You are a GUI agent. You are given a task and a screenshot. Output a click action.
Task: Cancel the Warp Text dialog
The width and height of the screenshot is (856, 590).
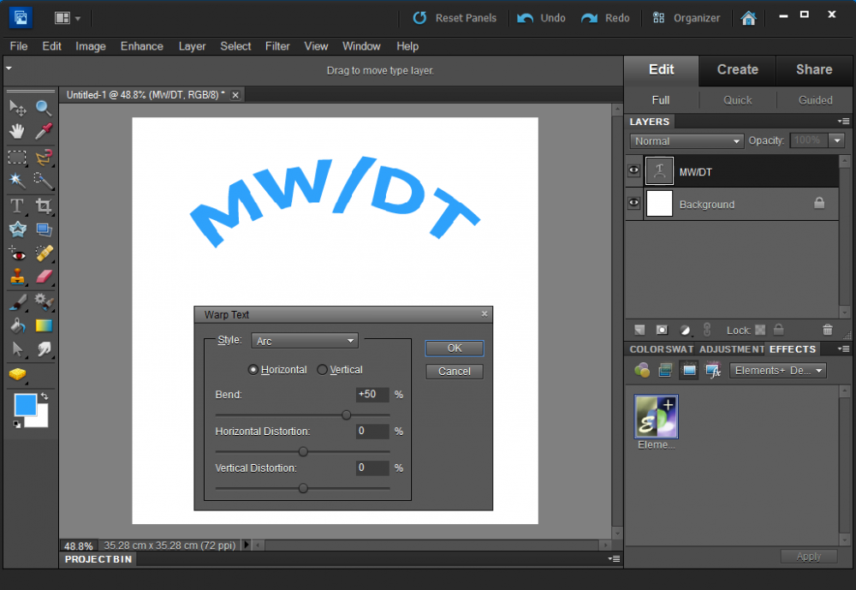point(455,372)
